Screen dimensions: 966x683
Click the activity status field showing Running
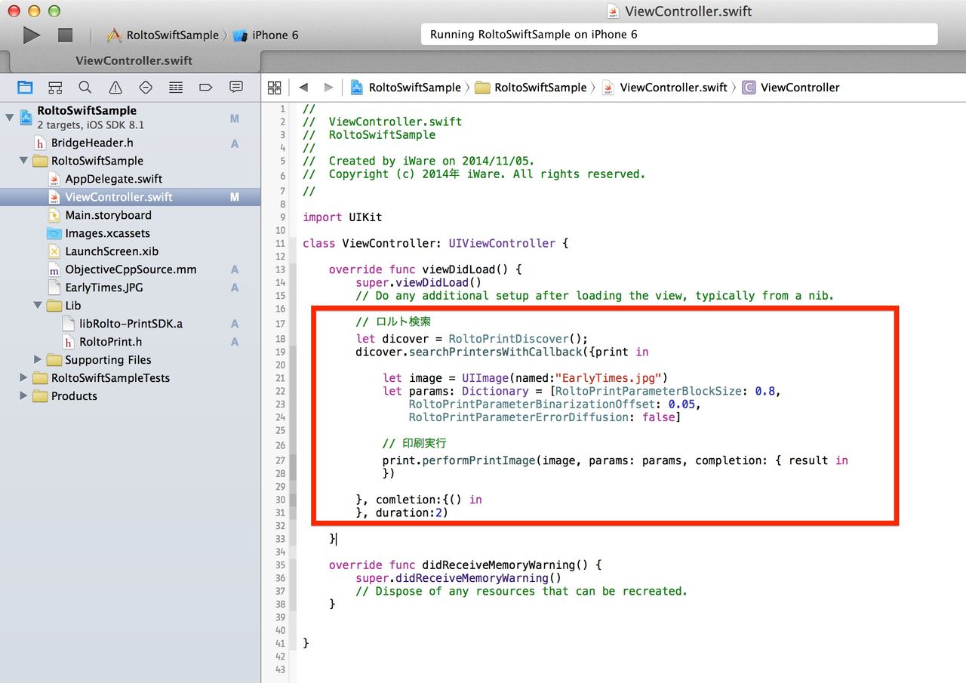(x=679, y=35)
